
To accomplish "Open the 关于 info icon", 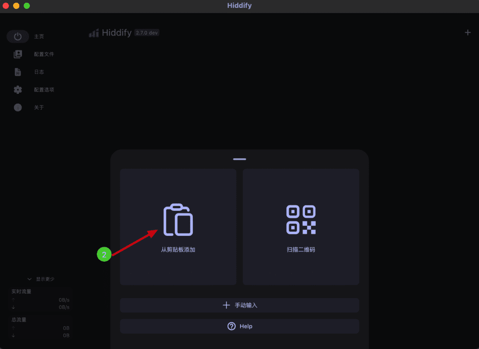I will (x=18, y=107).
